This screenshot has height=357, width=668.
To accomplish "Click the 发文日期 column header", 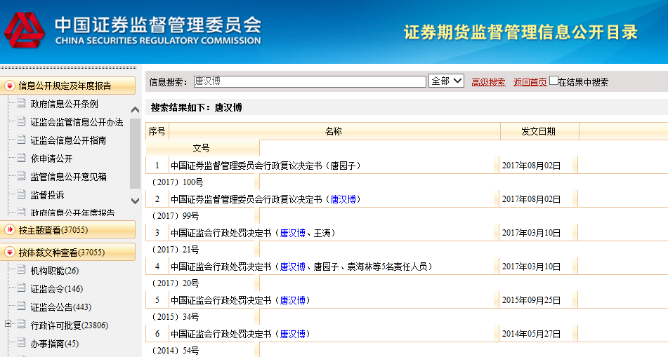I will 539,131.
